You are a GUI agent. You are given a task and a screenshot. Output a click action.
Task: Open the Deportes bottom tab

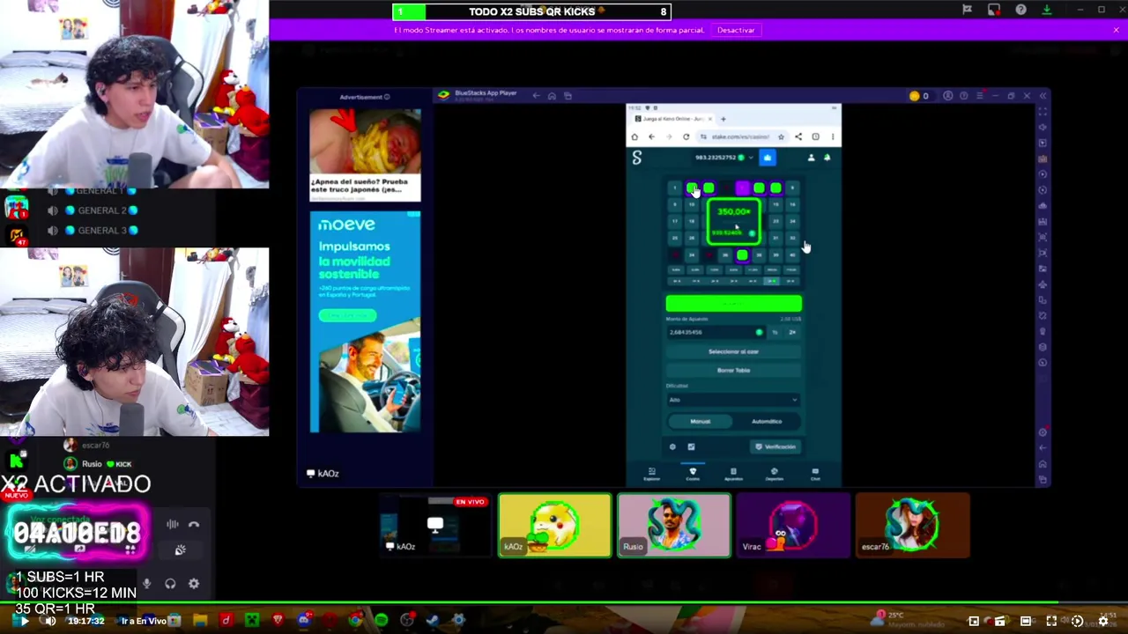click(x=774, y=474)
